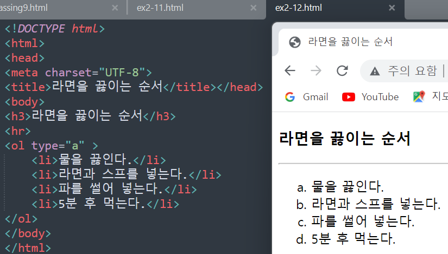This screenshot has height=254, width=448.
Task: Click the page heading 라면을 끓이는 순서
Action: (x=345, y=139)
